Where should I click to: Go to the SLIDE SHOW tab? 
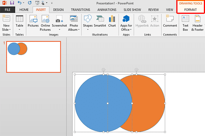132,10
